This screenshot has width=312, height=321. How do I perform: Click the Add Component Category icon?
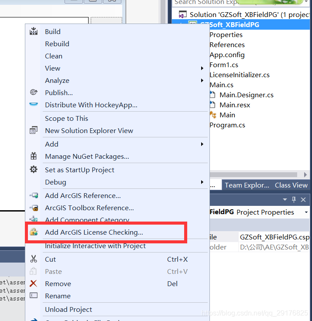(34, 219)
